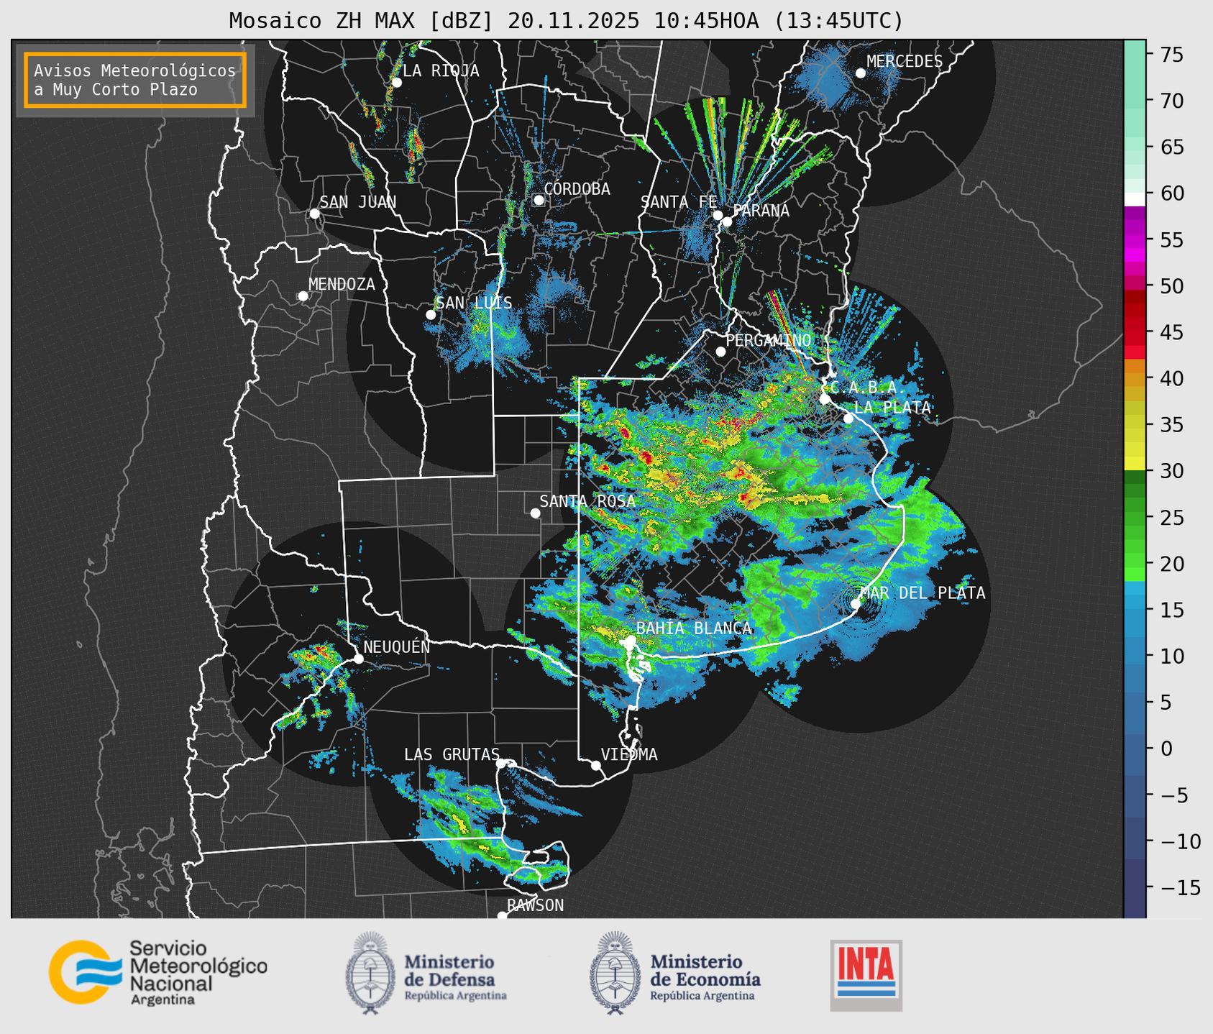Select the LA PLATA city label

[x=892, y=407]
